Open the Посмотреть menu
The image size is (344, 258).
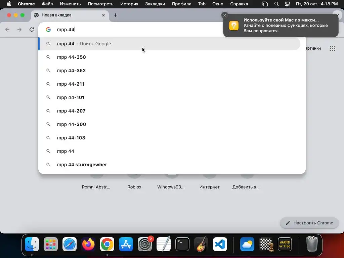100,4
